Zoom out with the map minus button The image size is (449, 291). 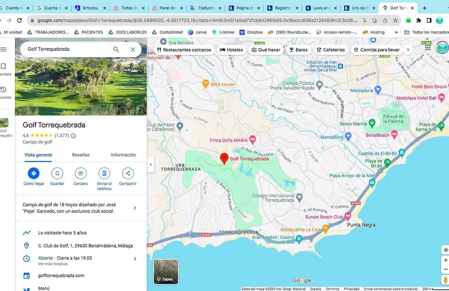[x=446, y=269]
